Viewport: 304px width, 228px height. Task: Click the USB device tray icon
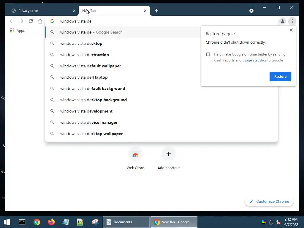(271, 222)
